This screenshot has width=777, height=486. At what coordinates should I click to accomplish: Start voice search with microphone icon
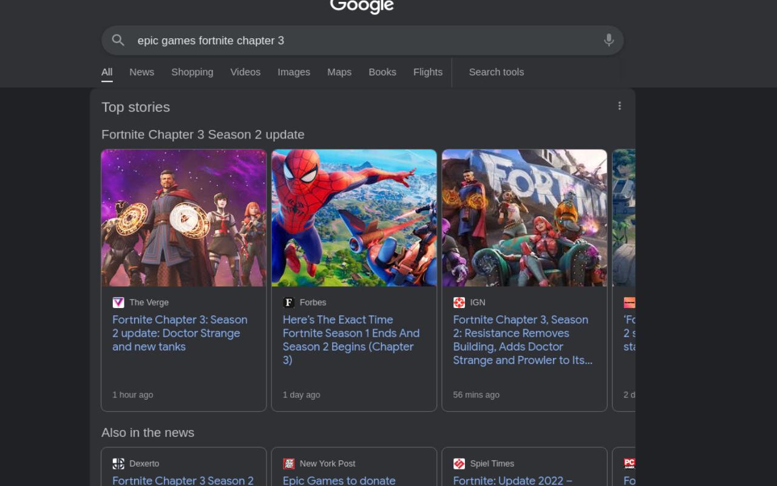pyautogui.click(x=609, y=40)
